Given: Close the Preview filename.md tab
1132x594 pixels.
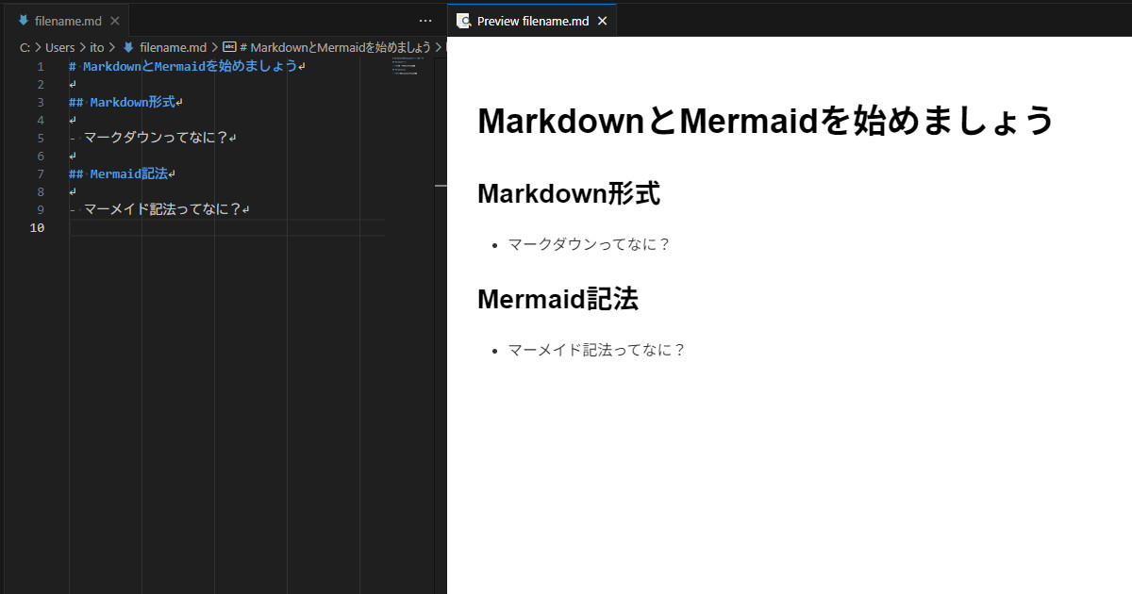Looking at the screenshot, I should tap(602, 21).
